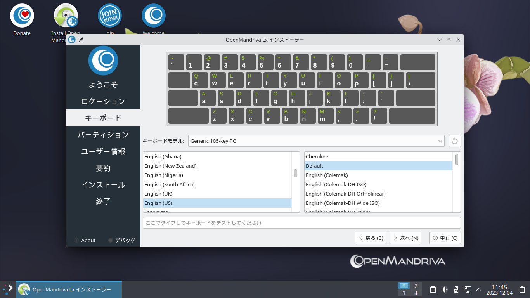The width and height of the screenshot is (530, 298).
Task: Select English (US) layout
Action: pos(217,203)
